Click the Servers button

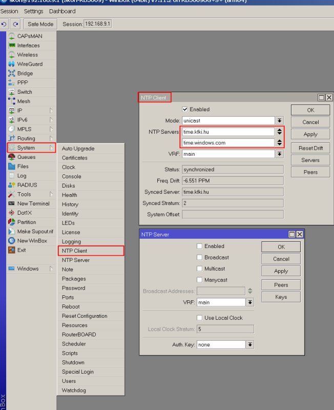[310, 160]
